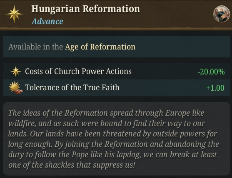Click the Church Power star icon
This screenshot has height=178, width=232.
point(16,72)
